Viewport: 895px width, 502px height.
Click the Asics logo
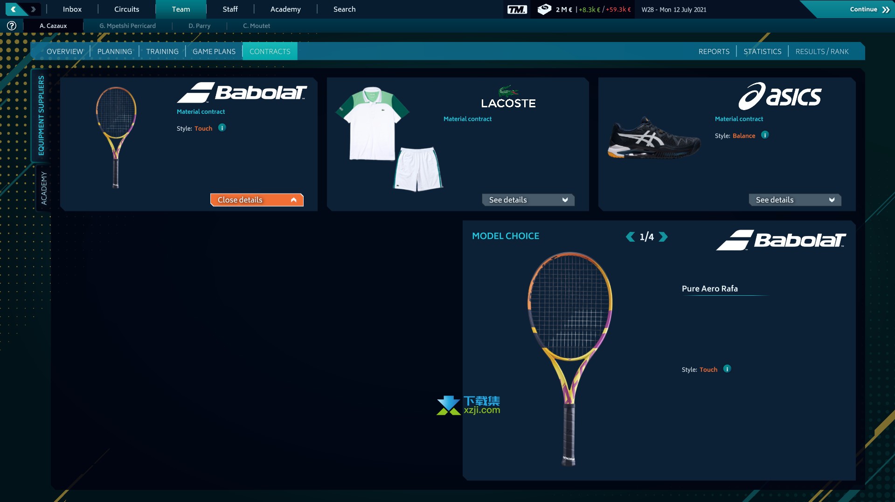(779, 96)
